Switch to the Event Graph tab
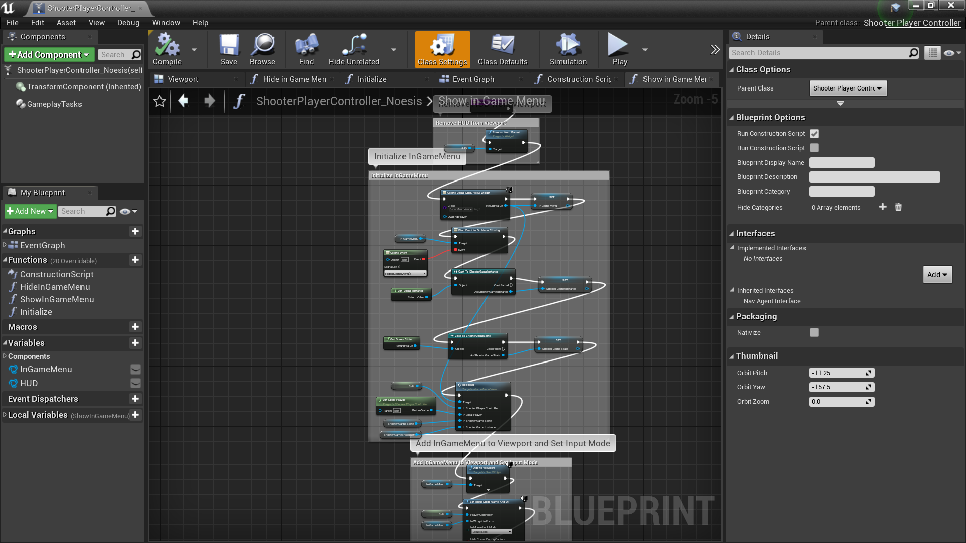The image size is (966, 543). [473, 79]
